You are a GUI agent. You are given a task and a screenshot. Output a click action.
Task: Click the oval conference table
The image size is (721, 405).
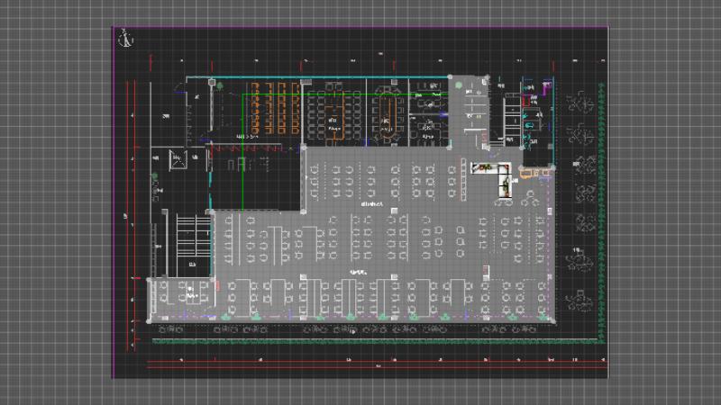point(388,113)
